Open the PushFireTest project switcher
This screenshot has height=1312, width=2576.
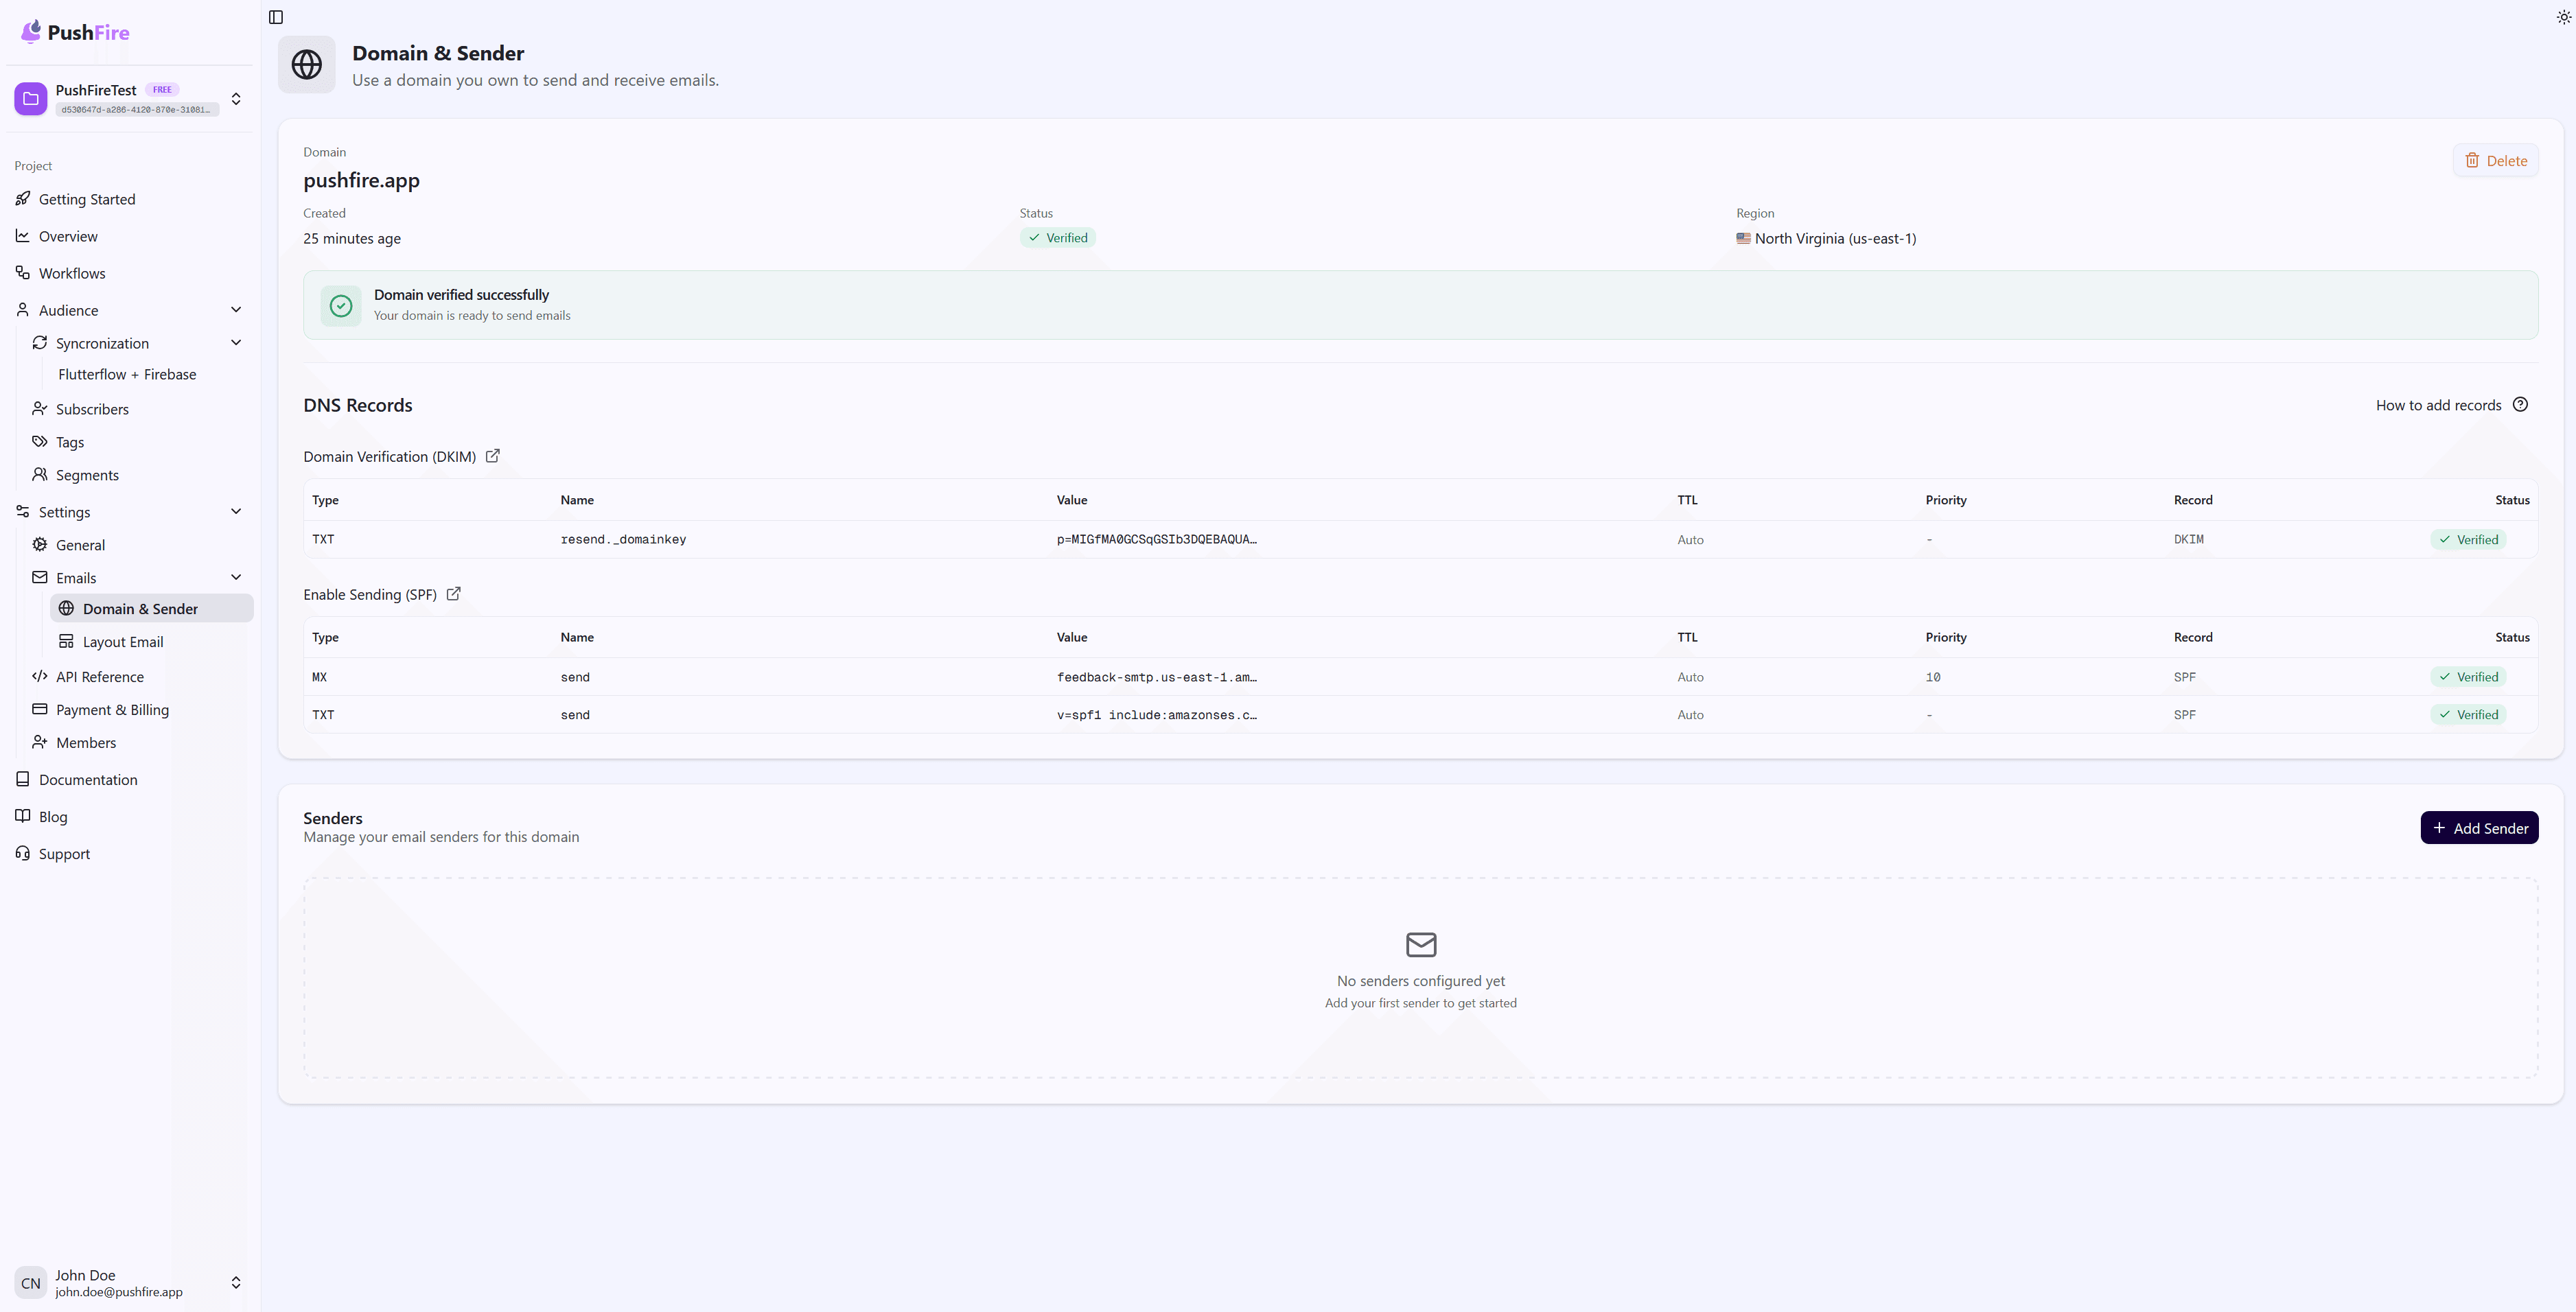coord(236,99)
